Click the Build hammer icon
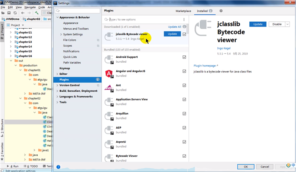 tap(36, 13)
